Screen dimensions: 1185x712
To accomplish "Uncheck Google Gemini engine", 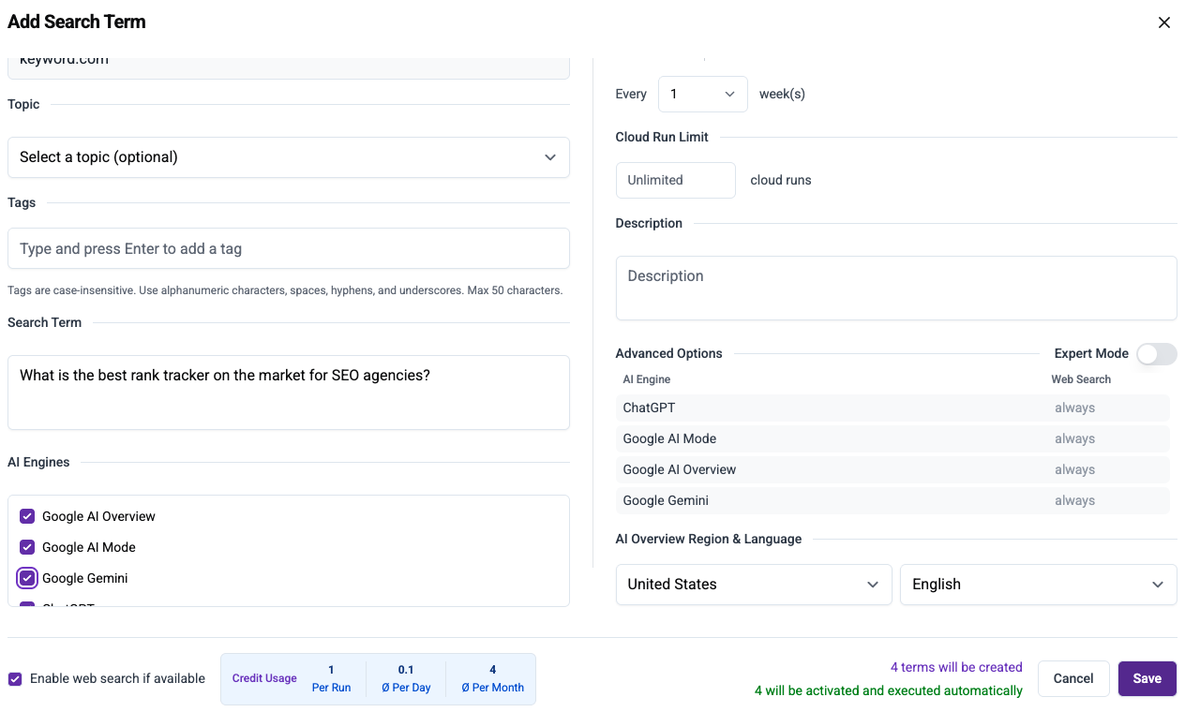I will point(27,578).
